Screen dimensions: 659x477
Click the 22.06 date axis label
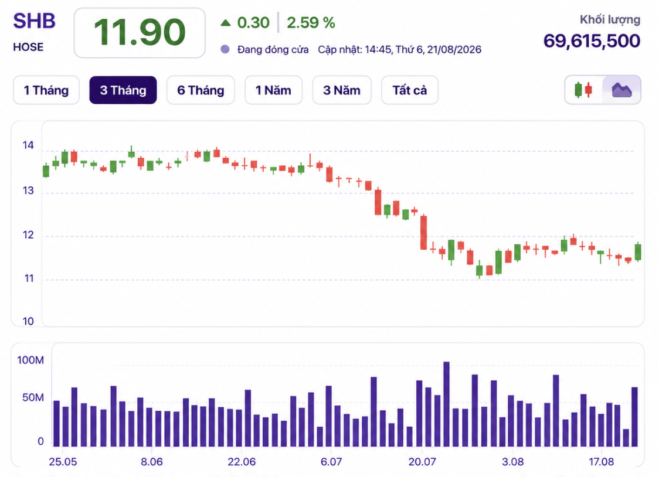tap(242, 462)
